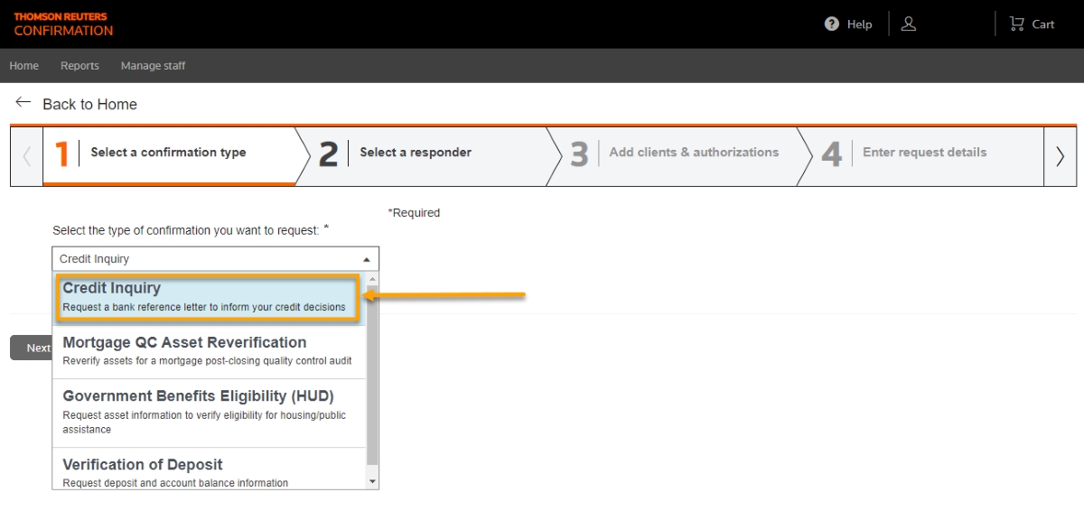Open the Home menu item
Screen dimensions: 1084x511
tap(24, 66)
